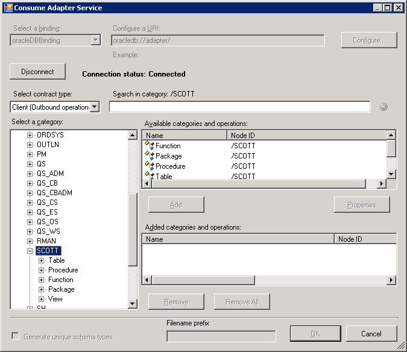Screen dimensions: 407x352
Task: Expand the Procedure node under SCOTT
Action: coord(41,270)
